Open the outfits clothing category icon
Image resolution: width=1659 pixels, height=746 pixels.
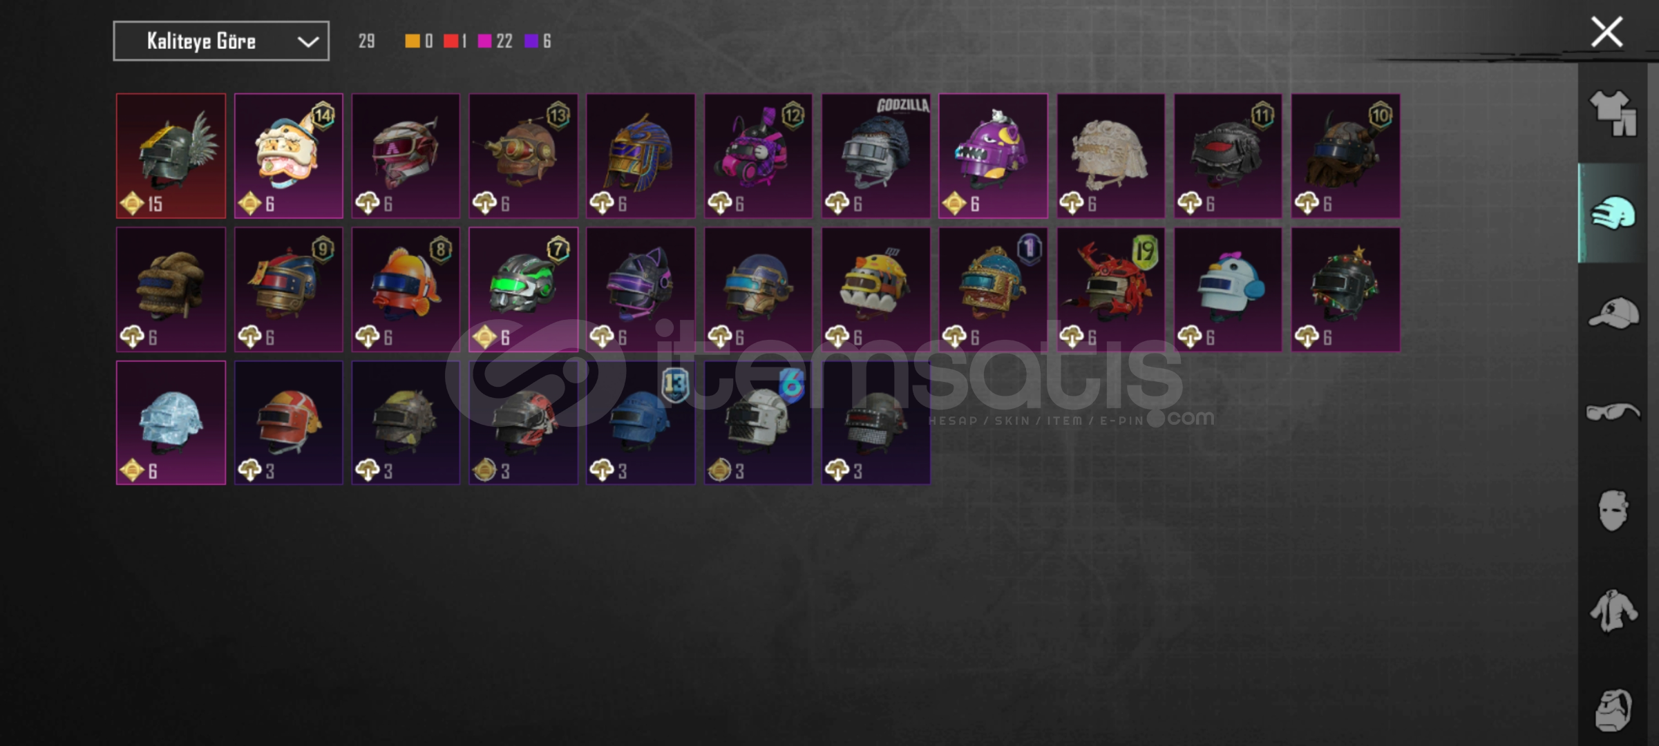1613,113
